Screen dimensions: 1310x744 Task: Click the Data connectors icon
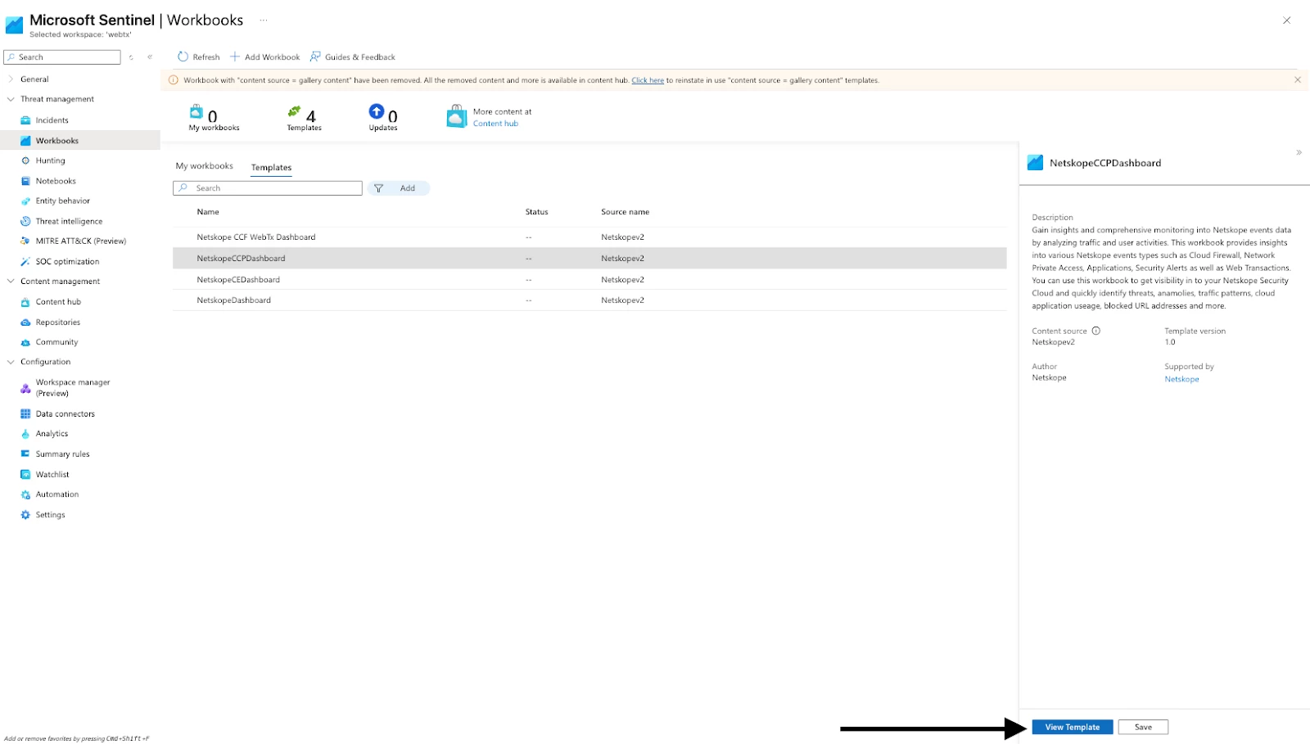pos(25,414)
